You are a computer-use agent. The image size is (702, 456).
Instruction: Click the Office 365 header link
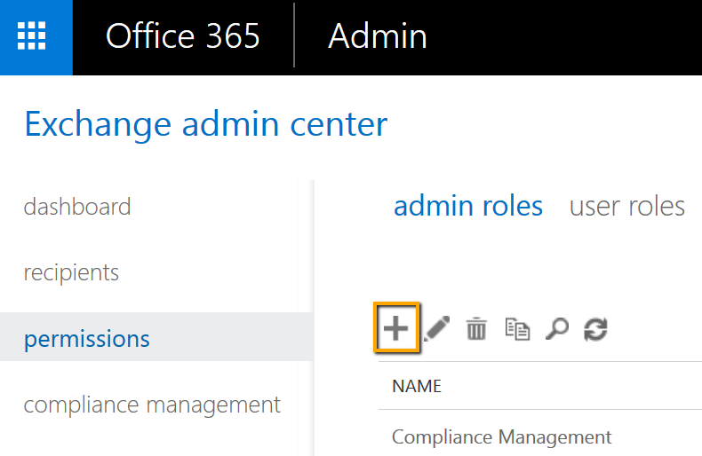tap(183, 35)
